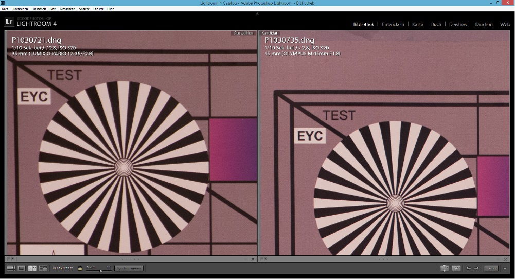Toggle flag on right image P1030735
Viewport: 515px width, 279px height.
pyautogui.click(x=262, y=259)
